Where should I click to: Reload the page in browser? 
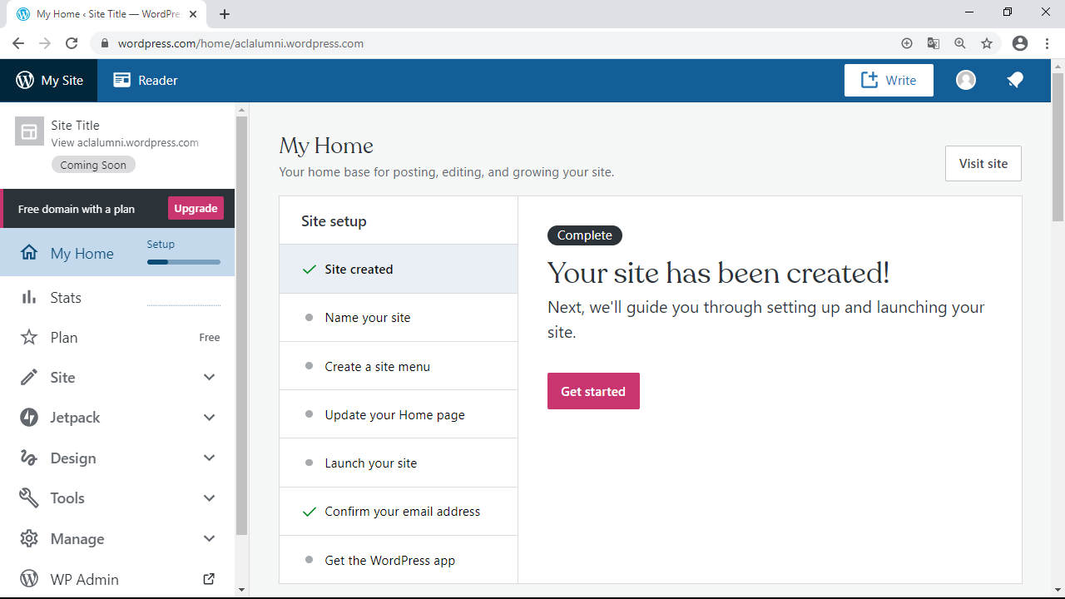(x=72, y=43)
